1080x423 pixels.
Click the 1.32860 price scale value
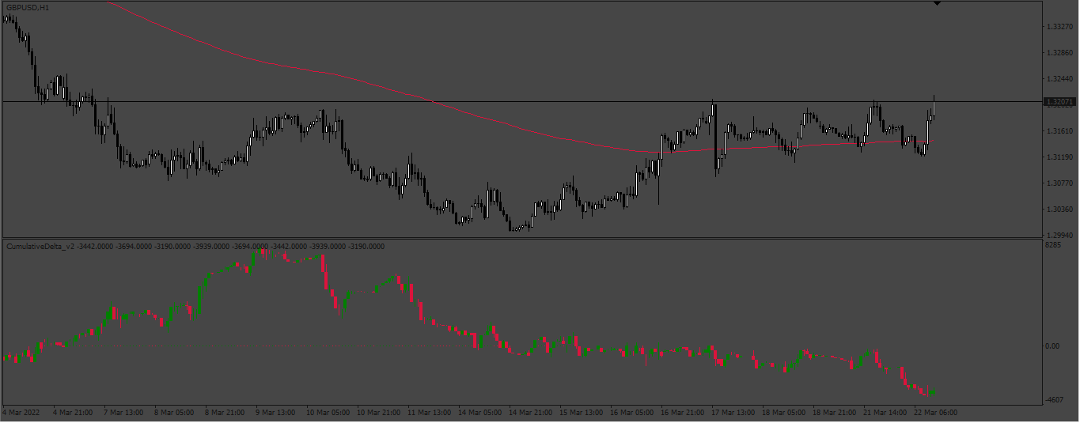tap(1059, 53)
